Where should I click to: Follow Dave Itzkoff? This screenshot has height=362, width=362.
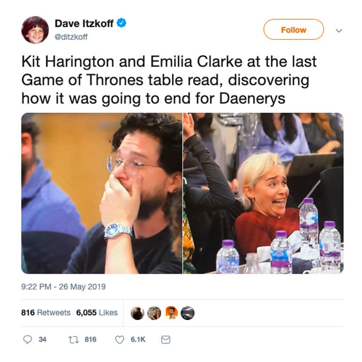click(x=294, y=30)
